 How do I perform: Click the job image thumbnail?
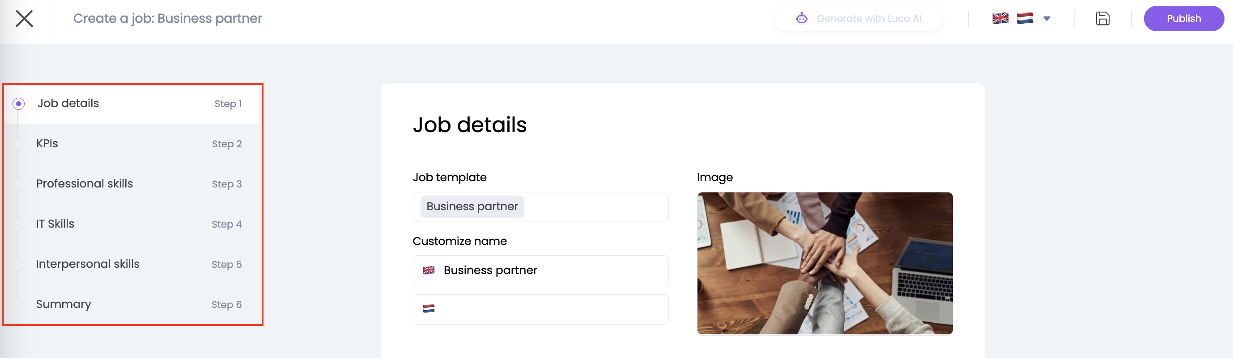point(824,263)
